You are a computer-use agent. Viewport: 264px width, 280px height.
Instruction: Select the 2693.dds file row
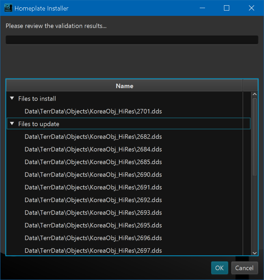[93, 213]
